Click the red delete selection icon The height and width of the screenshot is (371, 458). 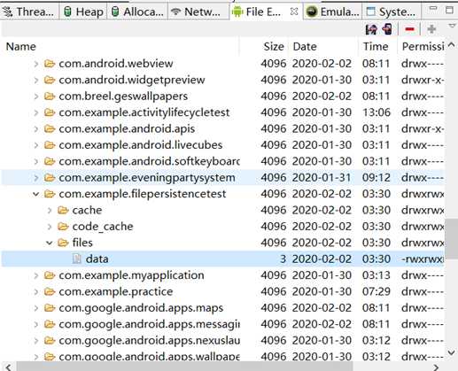409,29
